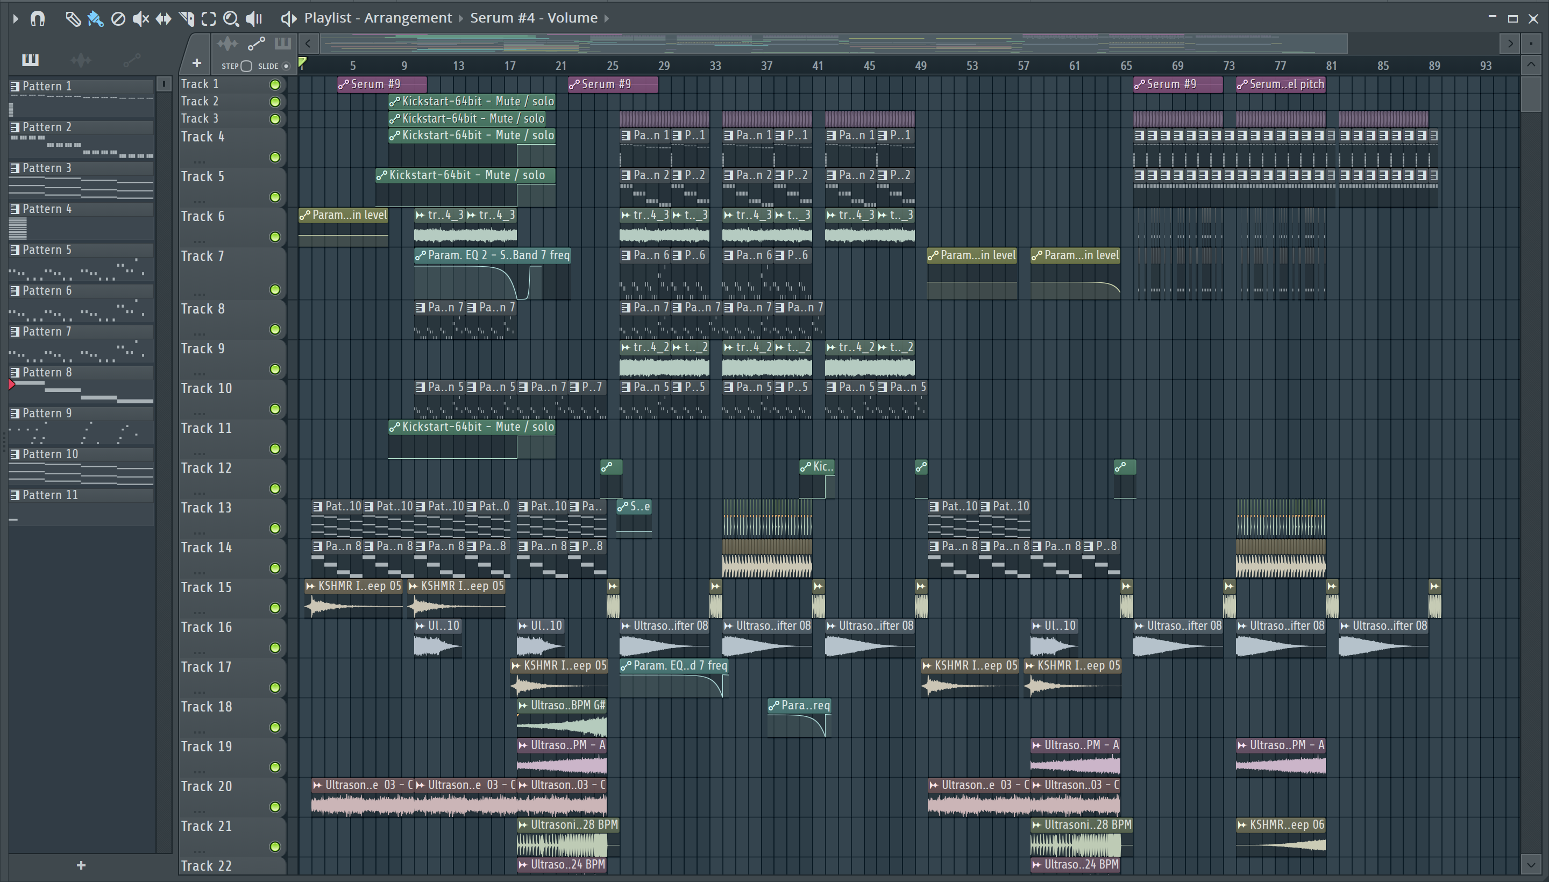Click the Track 13 header label

point(207,508)
